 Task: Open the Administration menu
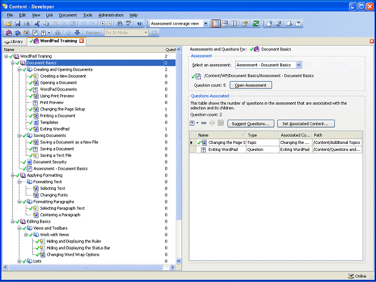pyautogui.click(x=111, y=15)
